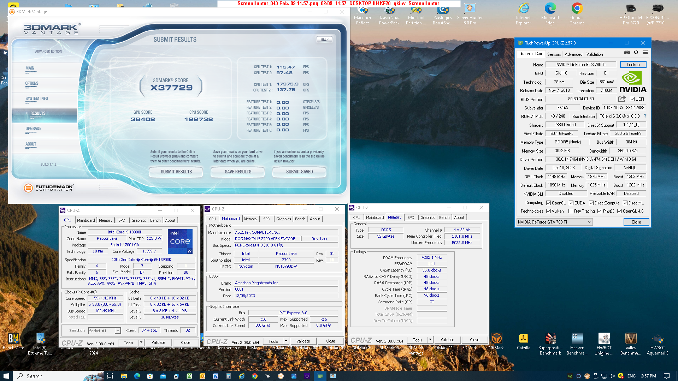Image resolution: width=678 pixels, height=381 pixels.
Task: Toggle the PhysX checkbox
Action: [600, 211]
